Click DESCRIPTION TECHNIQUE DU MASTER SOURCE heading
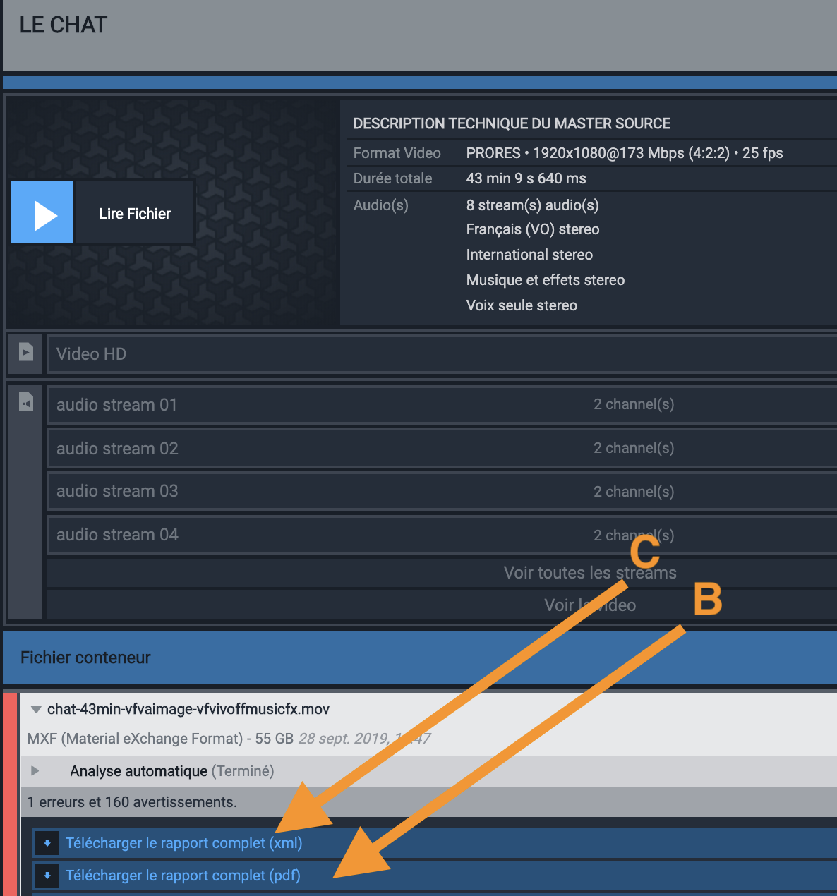Viewport: 837px width, 896px height. pyautogui.click(x=512, y=123)
